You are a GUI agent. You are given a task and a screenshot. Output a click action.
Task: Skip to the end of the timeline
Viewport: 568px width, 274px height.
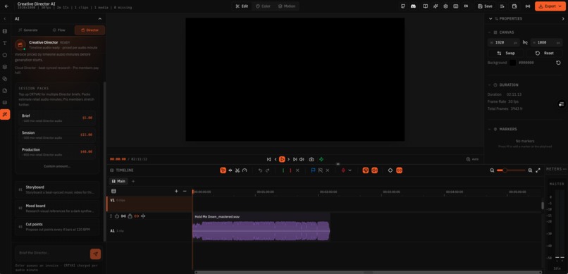295,159
